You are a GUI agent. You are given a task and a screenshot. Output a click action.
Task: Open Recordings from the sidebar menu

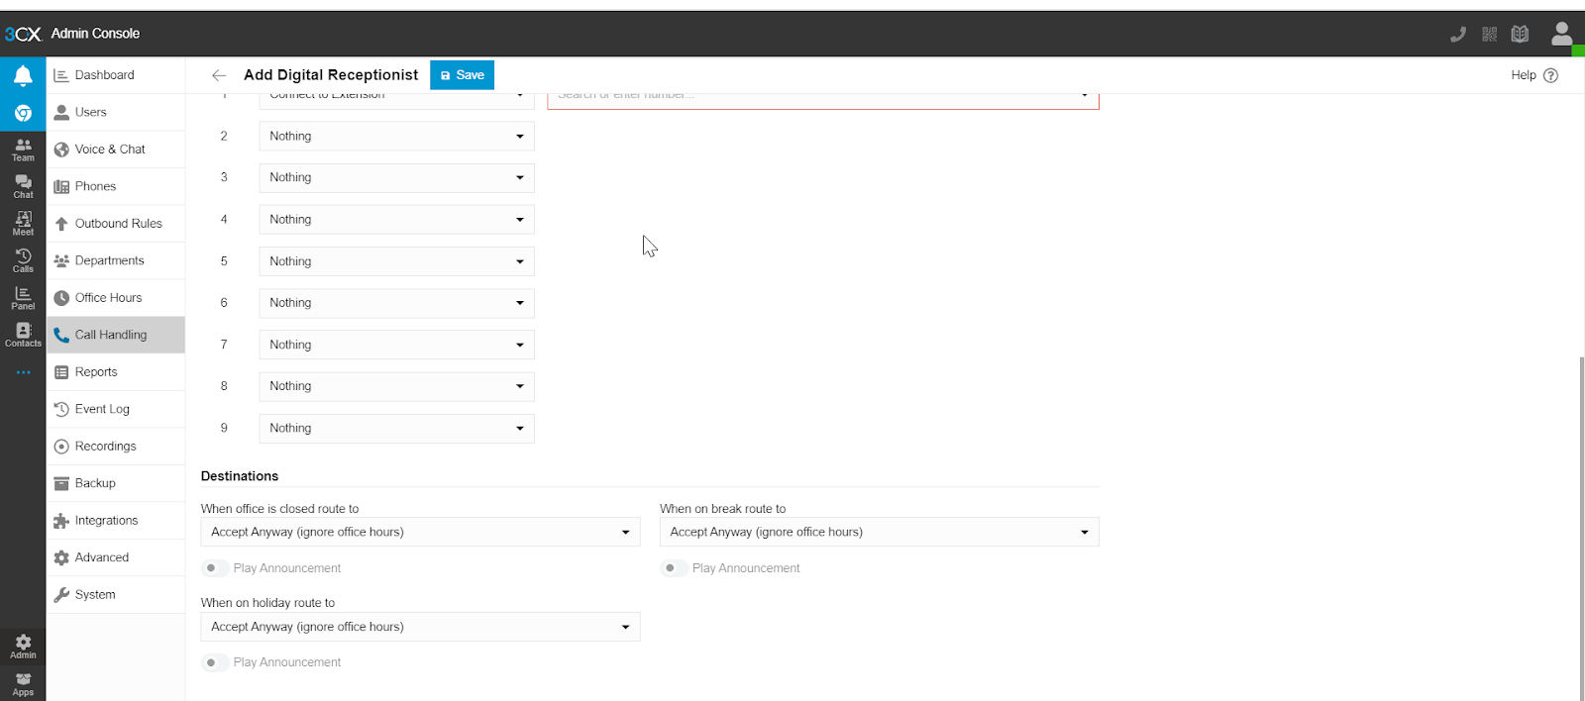click(x=105, y=447)
